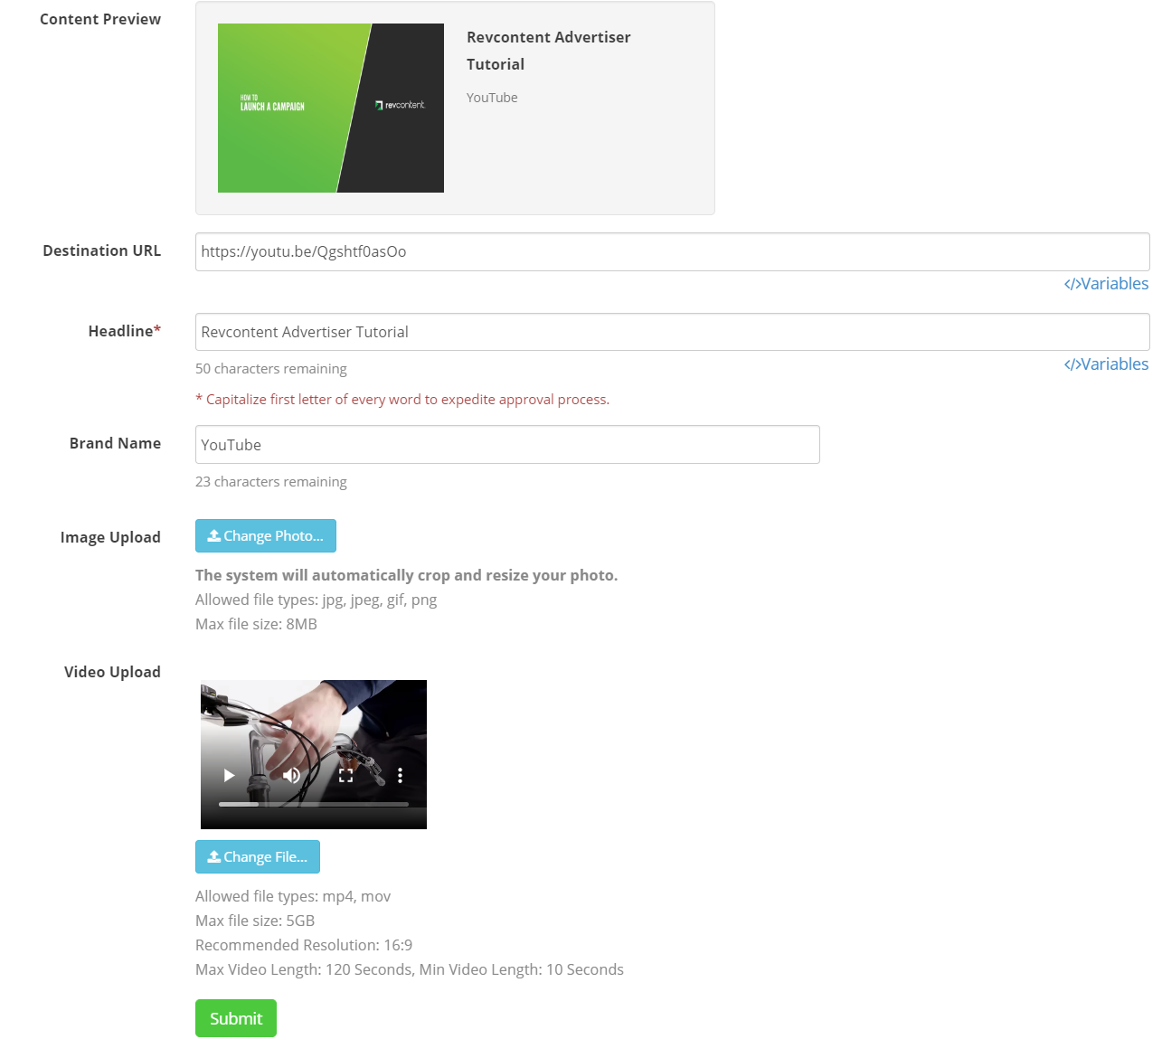This screenshot has width=1162, height=1058.
Task: Click the 'Revcontent Advertiser Tutorial' preview title
Action: [x=549, y=51]
